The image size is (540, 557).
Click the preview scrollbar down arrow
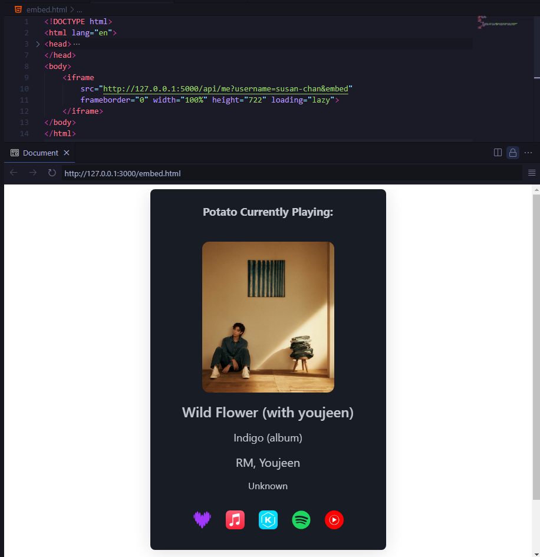pos(536,554)
